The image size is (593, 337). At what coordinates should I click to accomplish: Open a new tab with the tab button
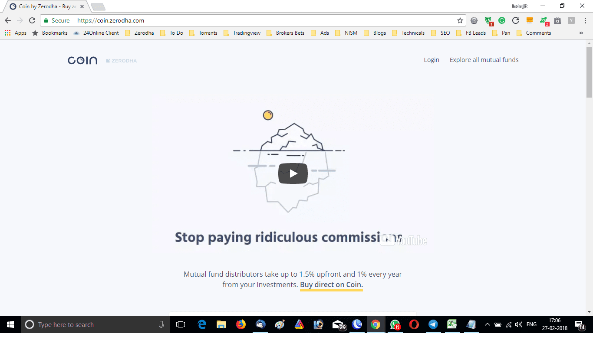98,7
